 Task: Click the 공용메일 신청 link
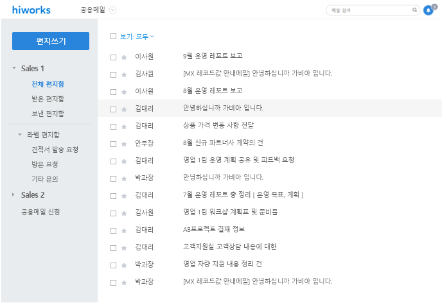(x=41, y=211)
